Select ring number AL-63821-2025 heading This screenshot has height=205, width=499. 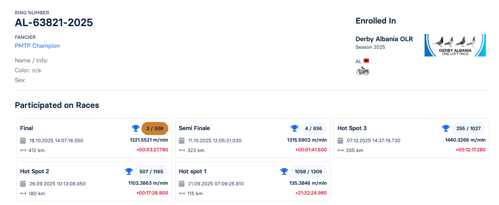pyautogui.click(x=54, y=23)
